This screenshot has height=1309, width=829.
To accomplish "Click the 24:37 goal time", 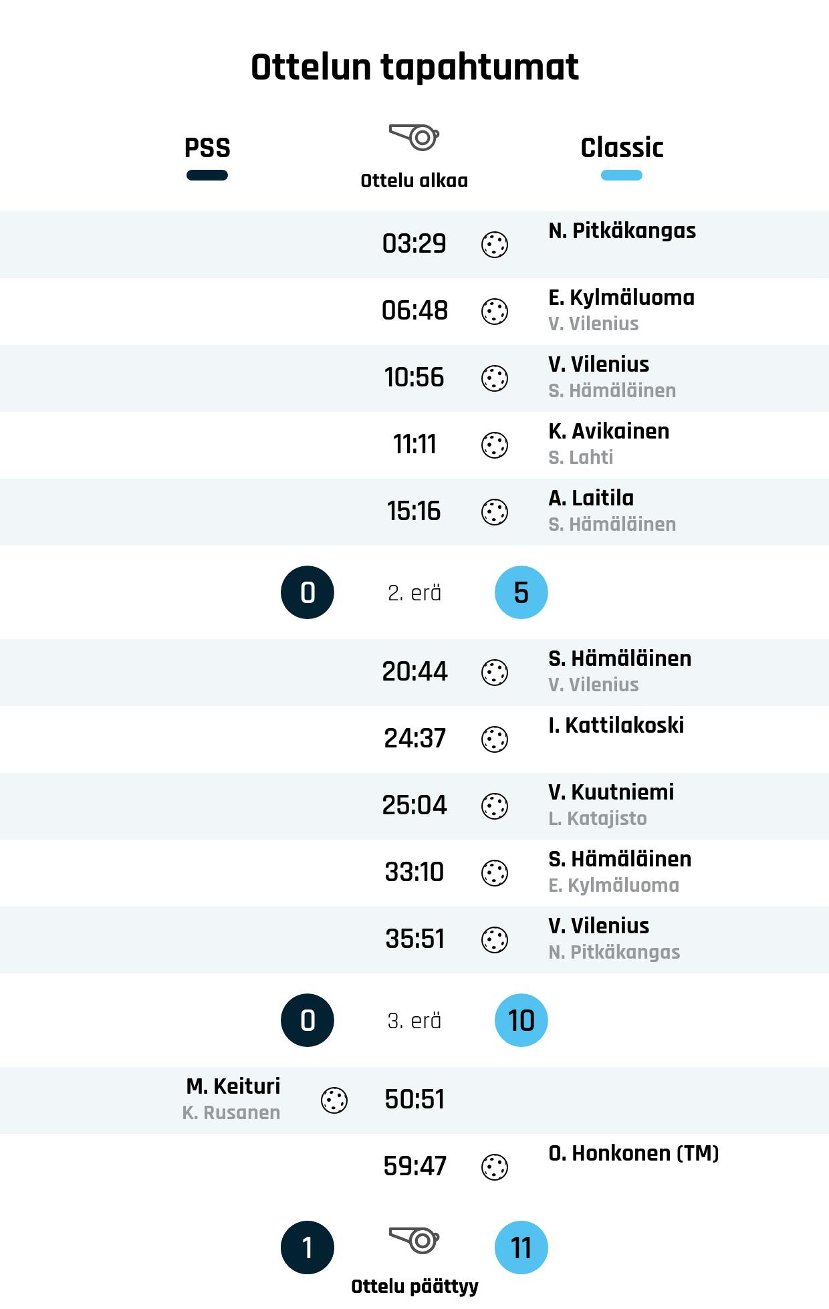I will coord(414,739).
